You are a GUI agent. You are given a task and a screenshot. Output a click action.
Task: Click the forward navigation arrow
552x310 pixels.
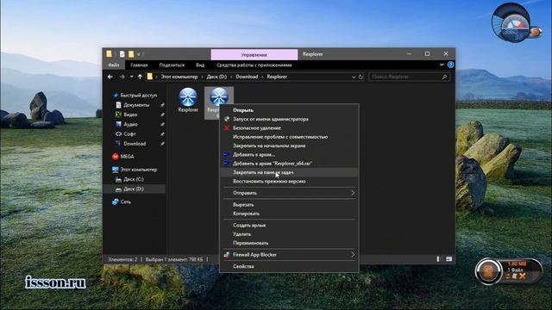click(122, 77)
